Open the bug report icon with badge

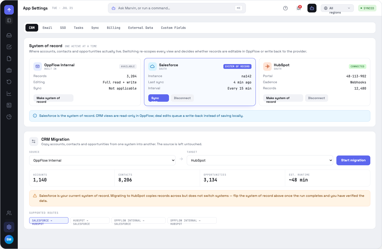(299, 8)
